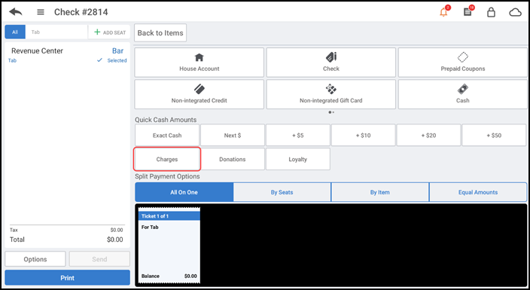Open the Charges button
Viewport: 530px width, 290px height.
tap(167, 159)
